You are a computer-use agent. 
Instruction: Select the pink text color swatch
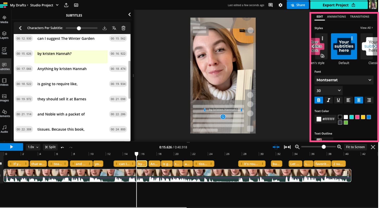click(x=357, y=117)
